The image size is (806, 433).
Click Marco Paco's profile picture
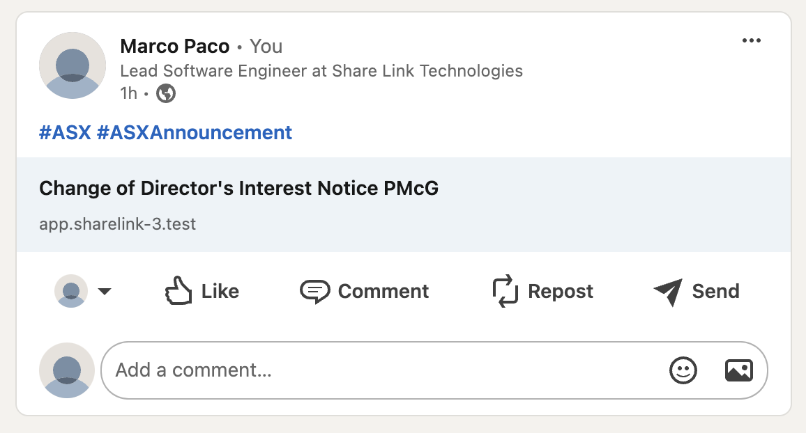[73, 65]
